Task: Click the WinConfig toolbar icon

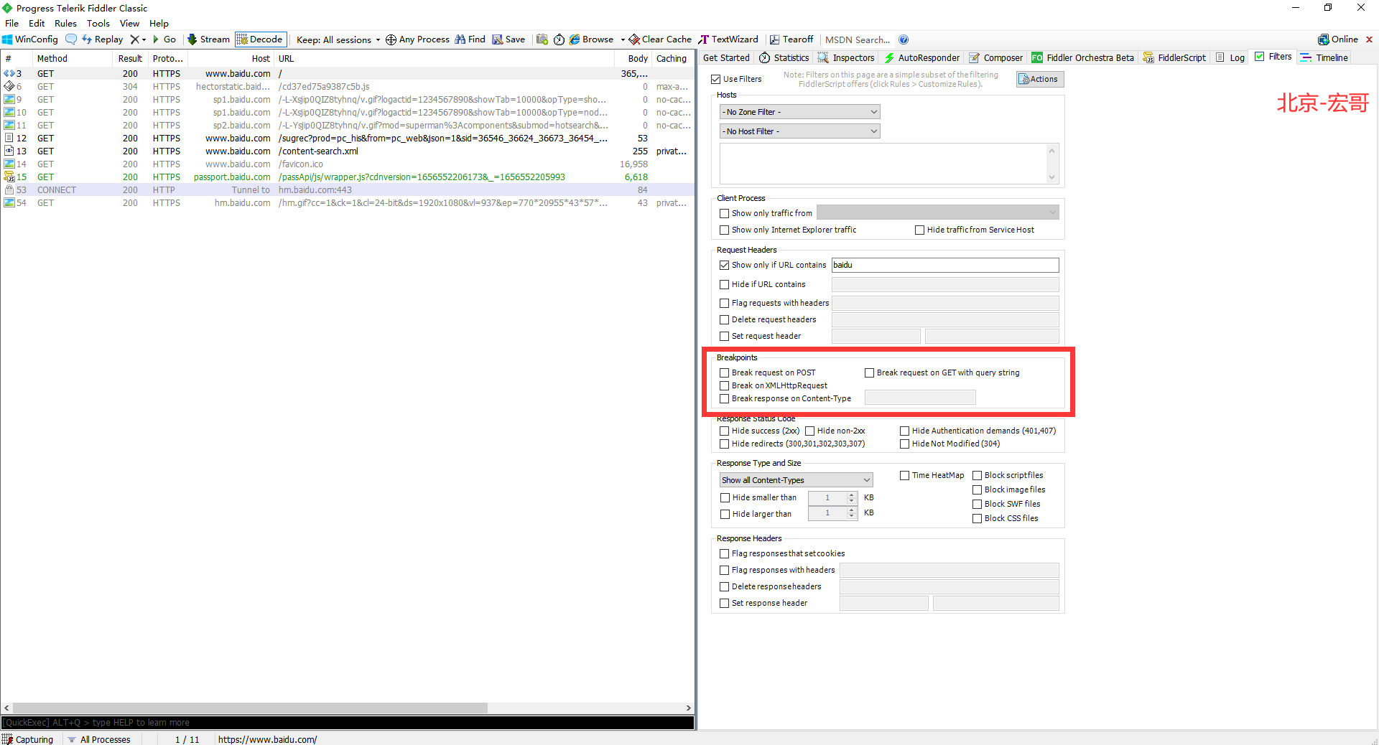Action: click(8, 39)
